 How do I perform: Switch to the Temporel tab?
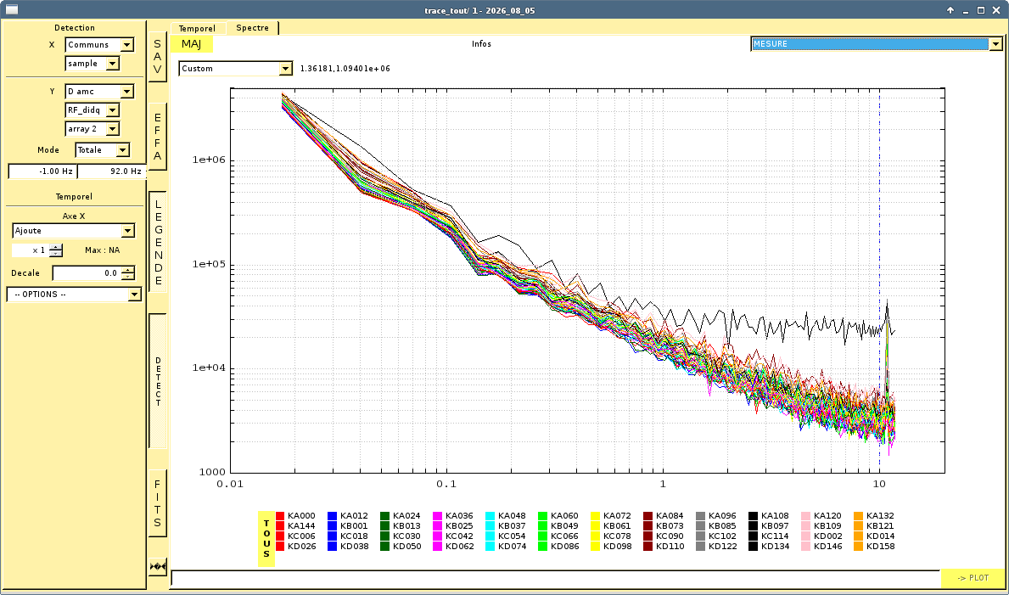(x=197, y=28)
